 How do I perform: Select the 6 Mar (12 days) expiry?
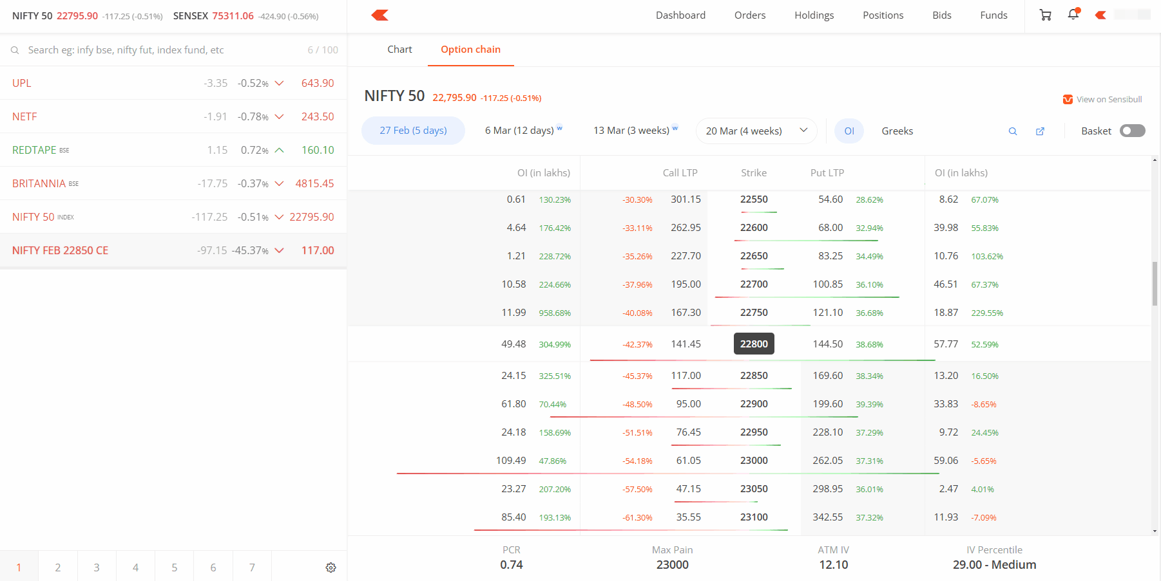[x=524, y=131]
